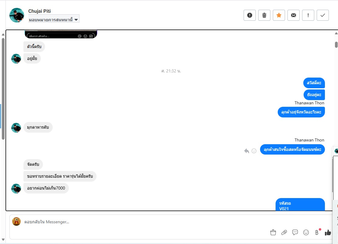Click the left panel scroll down arrow
The image size is (338, 244).
pyautogui.click(x=3, y=239)
